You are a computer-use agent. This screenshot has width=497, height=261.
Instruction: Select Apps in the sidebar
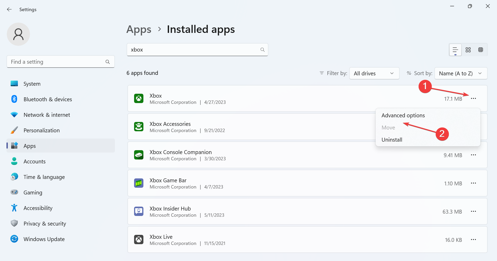pos(61,146)
